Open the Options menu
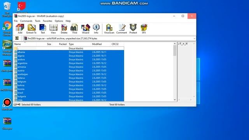The image size is (249, 140). click(x=59, y=21)
